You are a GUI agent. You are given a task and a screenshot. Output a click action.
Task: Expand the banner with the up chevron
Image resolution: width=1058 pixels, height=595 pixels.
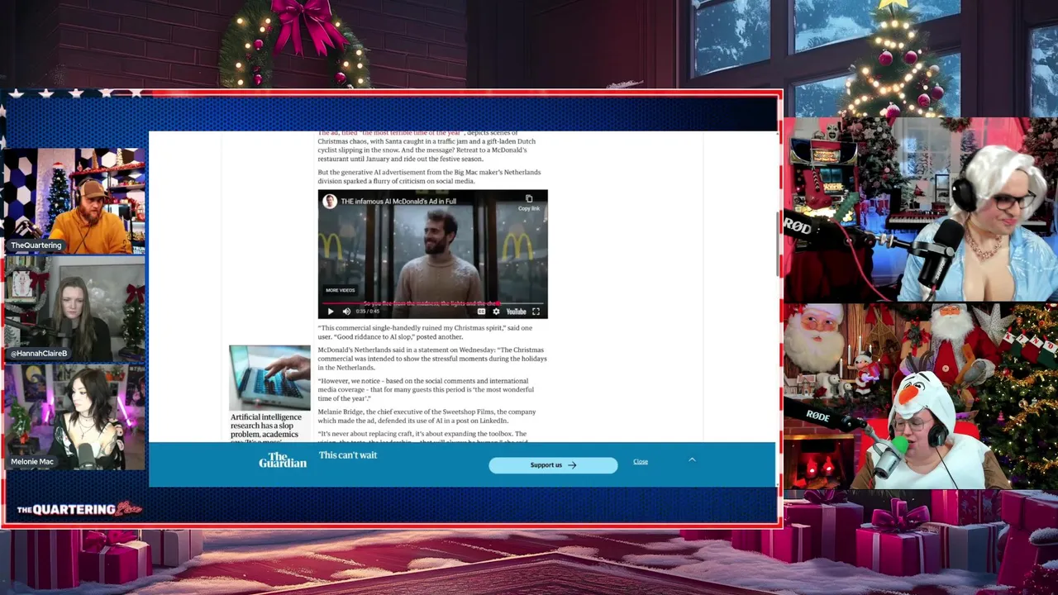[x=692, y=459]
